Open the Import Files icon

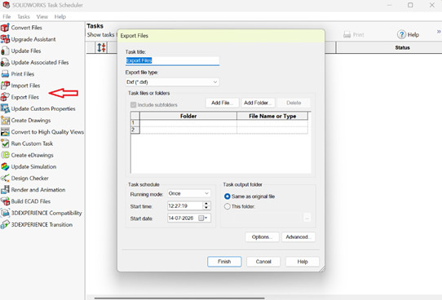[5, 86]
